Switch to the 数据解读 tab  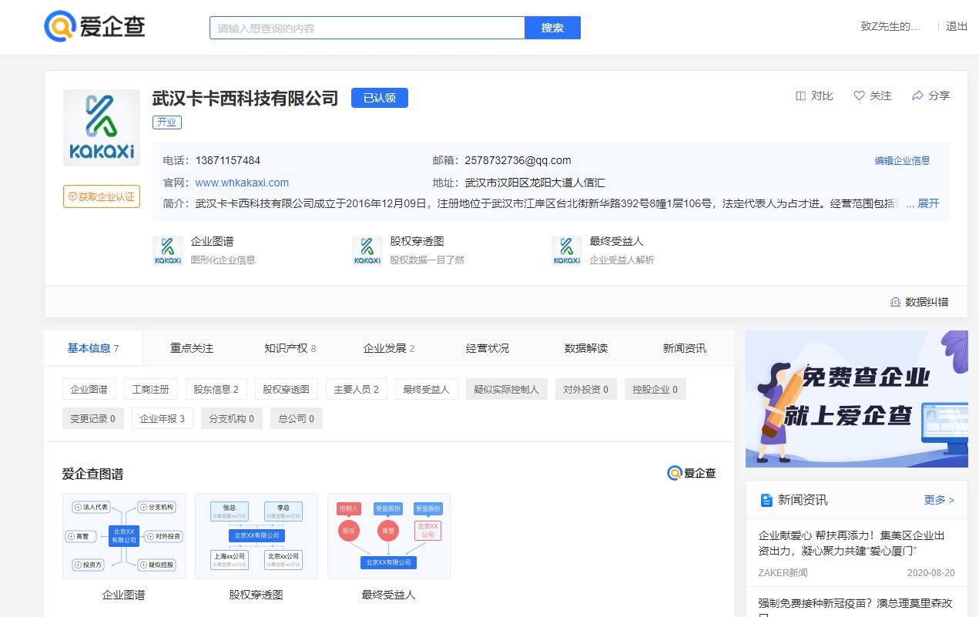point(586,348)
